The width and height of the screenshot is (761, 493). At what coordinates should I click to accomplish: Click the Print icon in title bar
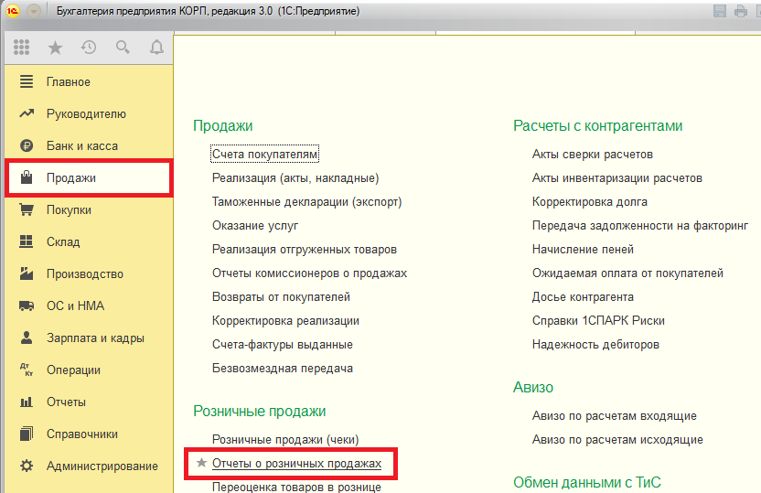741,11
